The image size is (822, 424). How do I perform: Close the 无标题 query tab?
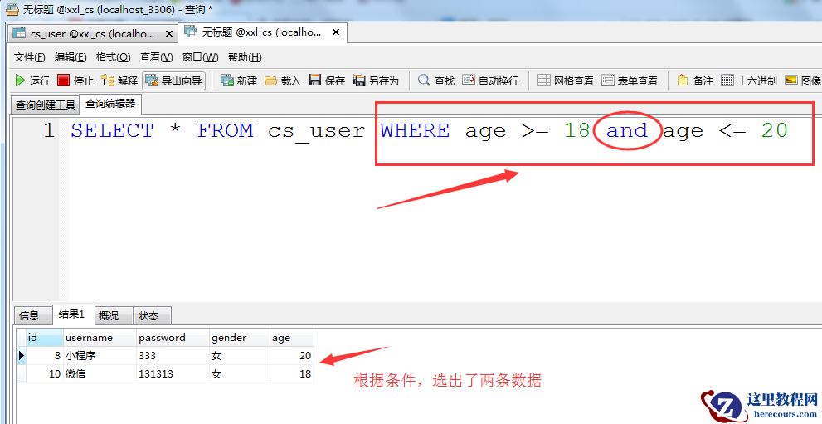(335, 32)
